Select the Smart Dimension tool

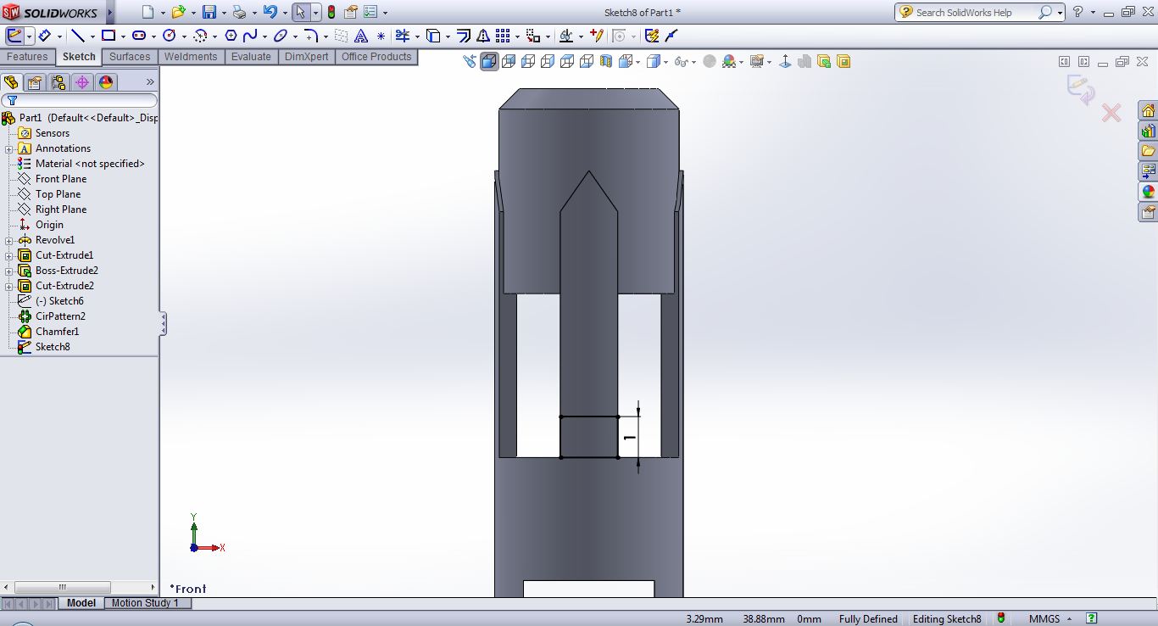(x=44, y=36)
